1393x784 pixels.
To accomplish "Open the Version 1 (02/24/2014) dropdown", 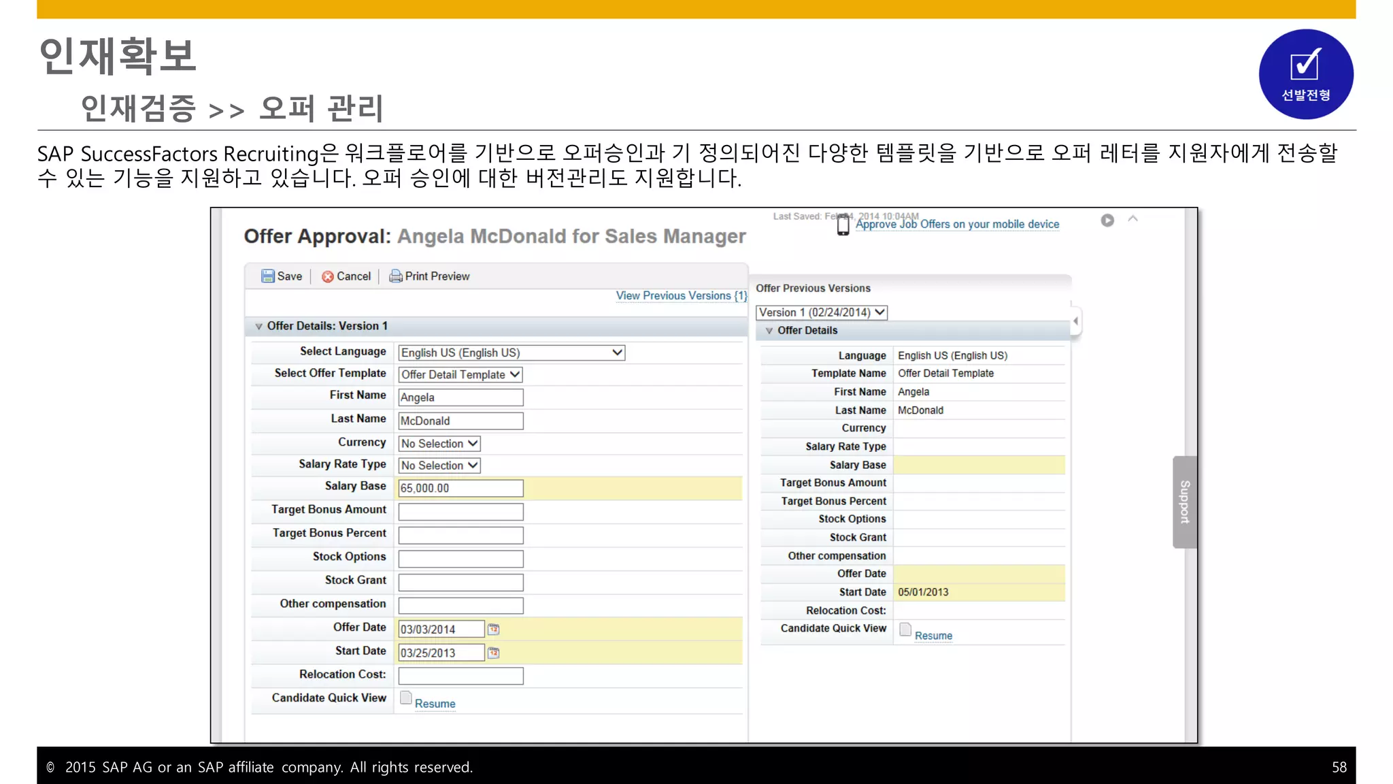I will click(822, 312).
